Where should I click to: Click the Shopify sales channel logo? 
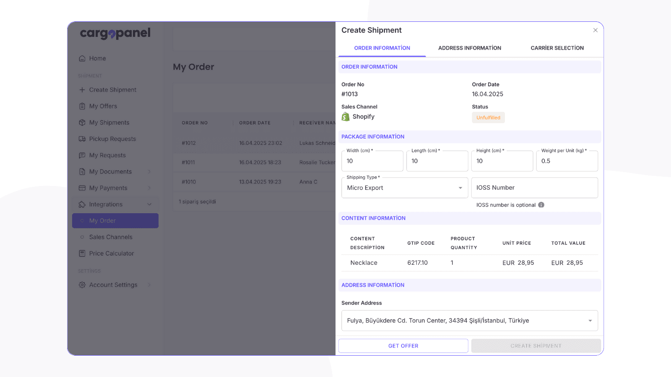coord(346,117)
